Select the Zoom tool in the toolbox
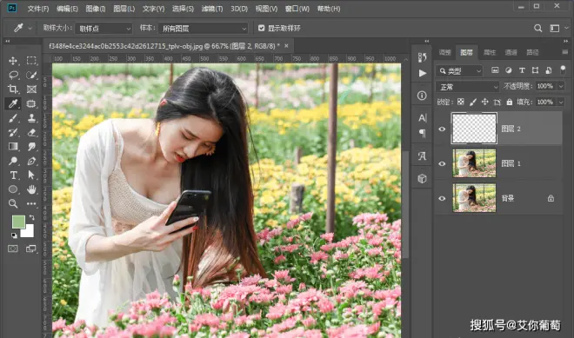The image size is (574, 338). pos(13,203)
